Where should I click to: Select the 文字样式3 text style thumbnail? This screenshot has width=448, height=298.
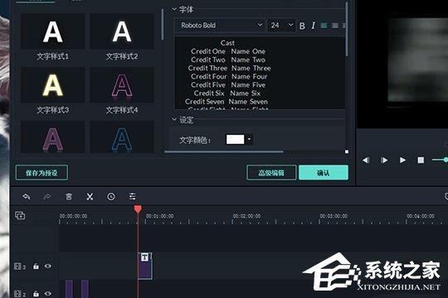(x=52, y=91)
